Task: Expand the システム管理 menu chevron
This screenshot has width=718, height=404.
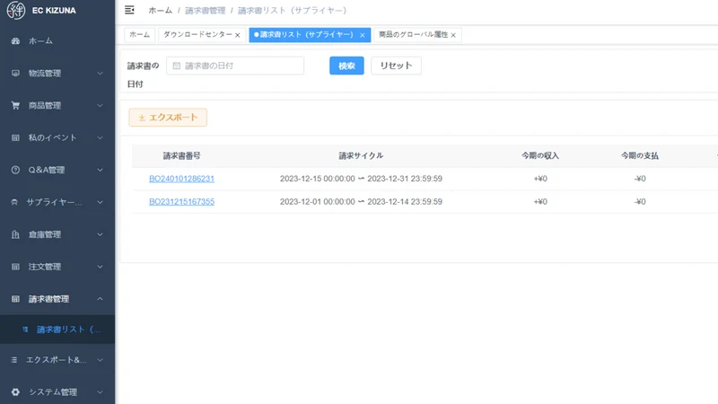Action: tap(100, 392)
